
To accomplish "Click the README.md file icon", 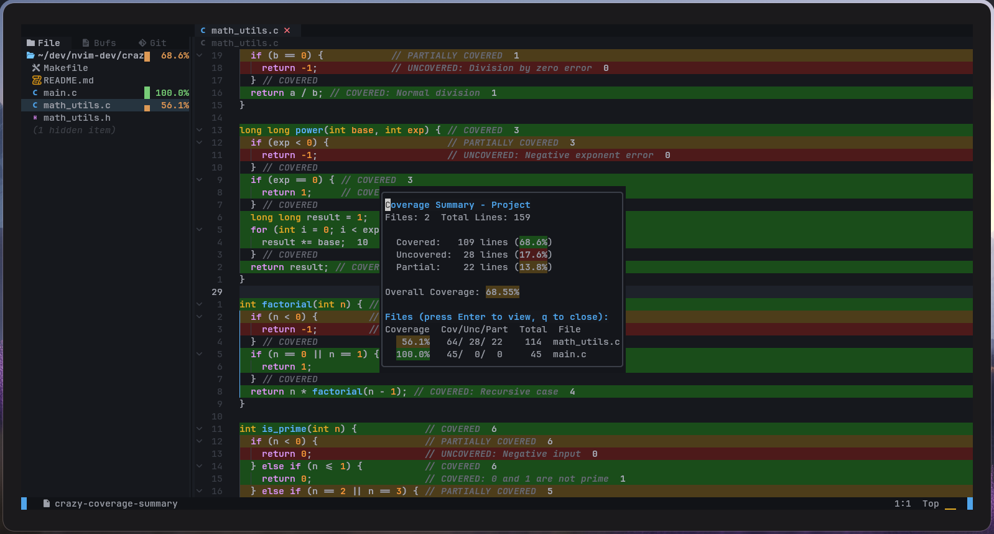I will tap(36, 80).
